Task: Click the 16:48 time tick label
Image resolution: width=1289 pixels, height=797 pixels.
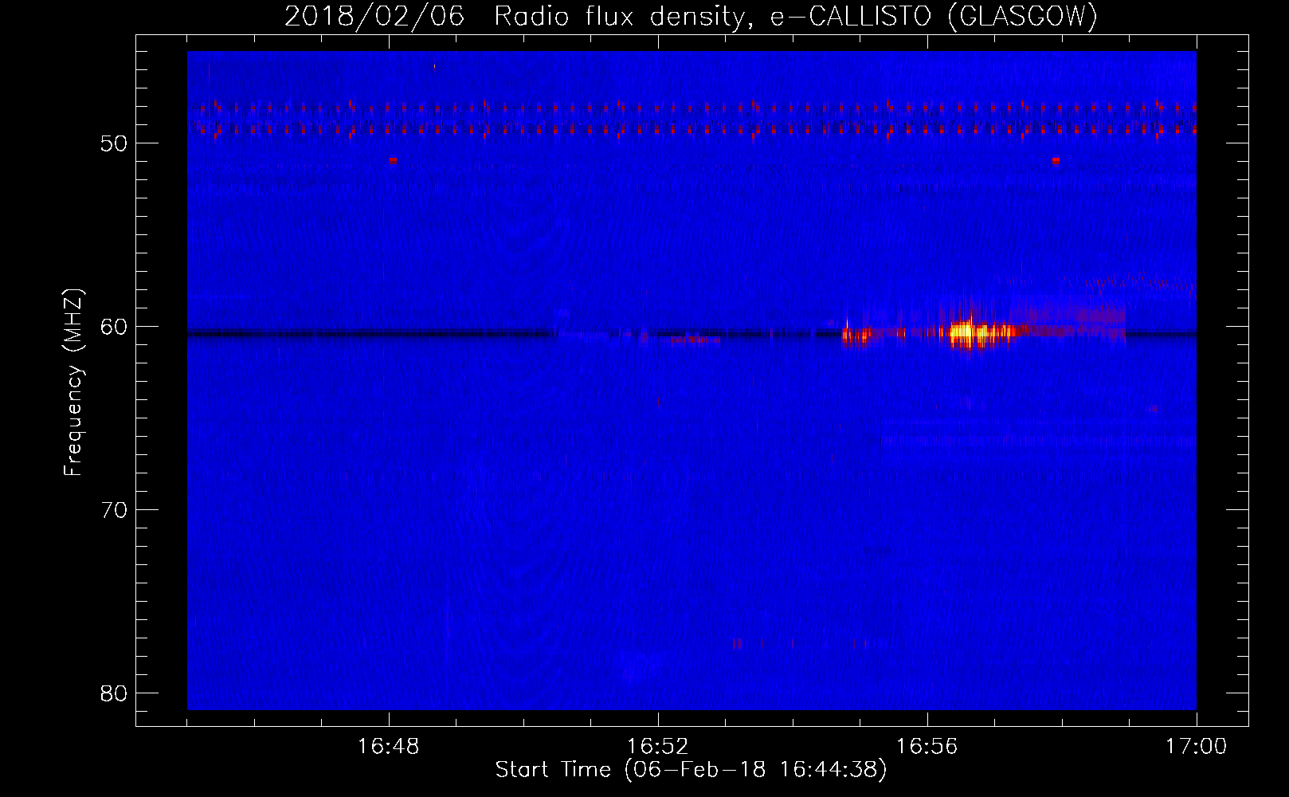Action: [389, 747]
